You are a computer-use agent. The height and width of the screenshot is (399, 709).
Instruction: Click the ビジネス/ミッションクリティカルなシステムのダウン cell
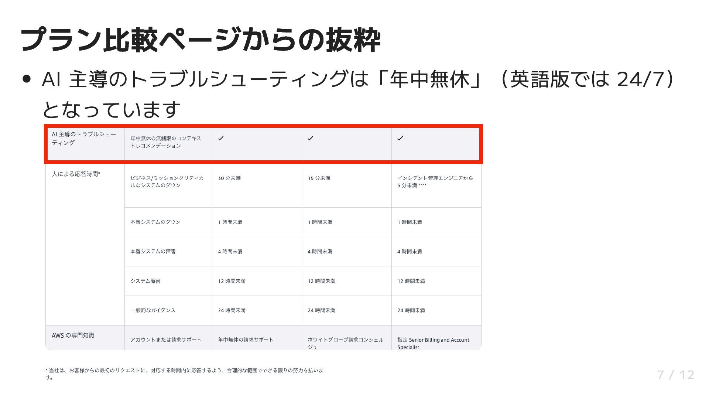pyautogui.click(x=167, y=181)
